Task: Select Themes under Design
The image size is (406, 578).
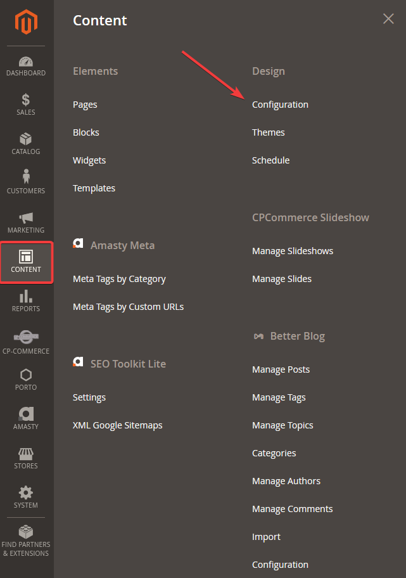Action: coord(268,132)
